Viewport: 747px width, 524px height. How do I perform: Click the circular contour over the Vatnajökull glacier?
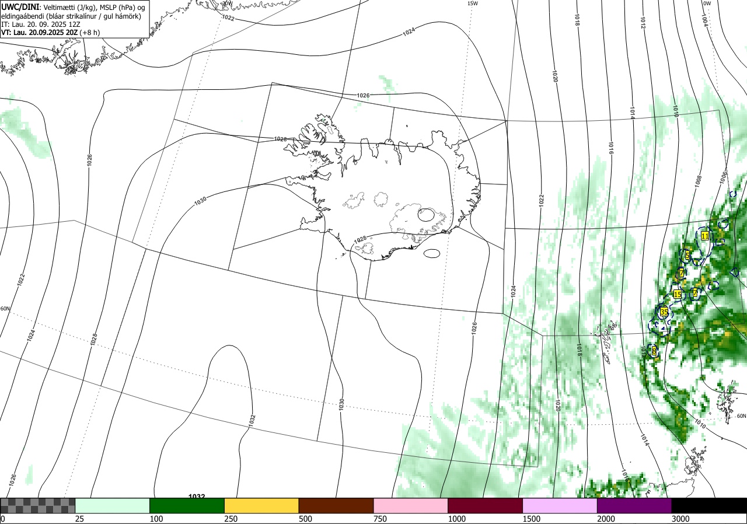[426, 215]
